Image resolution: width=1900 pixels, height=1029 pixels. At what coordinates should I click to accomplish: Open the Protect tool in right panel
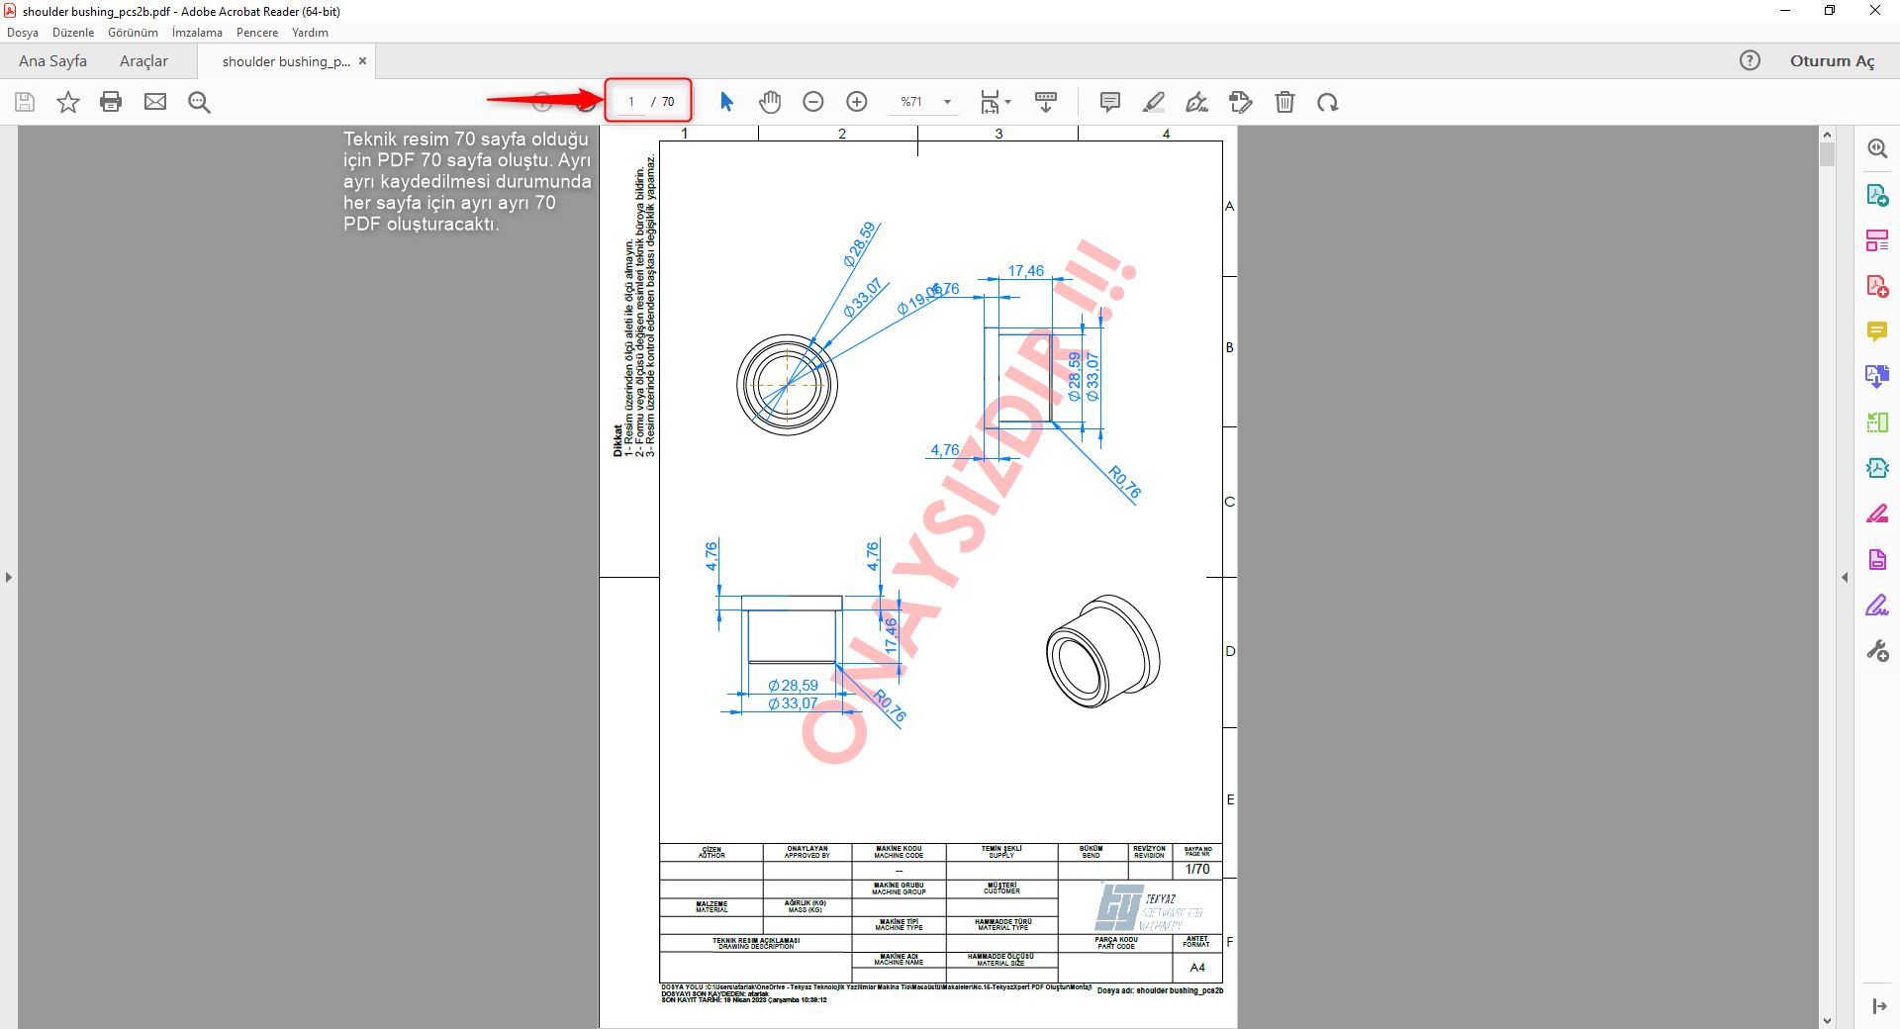tap(1877, 559)
